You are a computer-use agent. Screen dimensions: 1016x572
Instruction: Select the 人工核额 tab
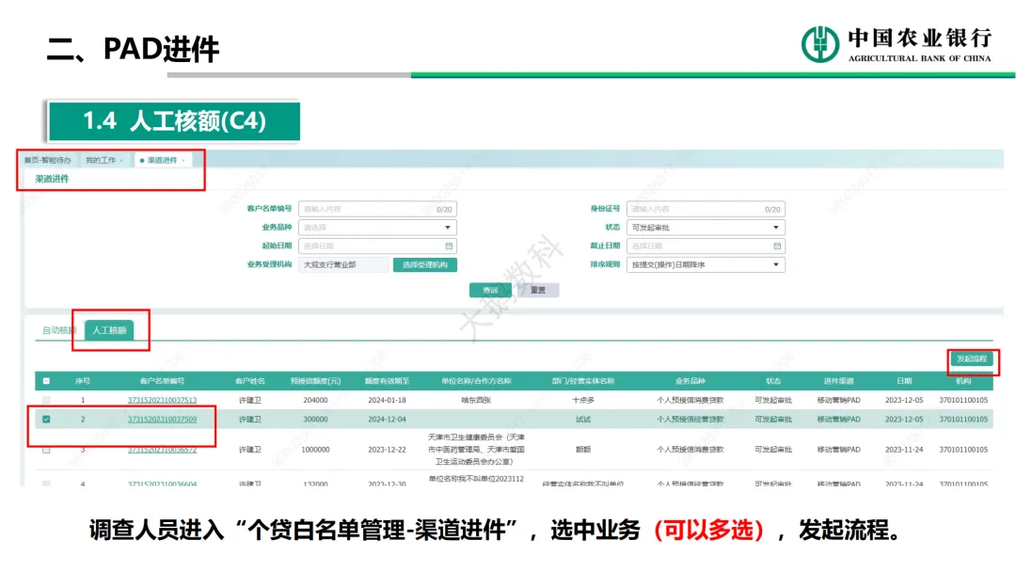109,330
